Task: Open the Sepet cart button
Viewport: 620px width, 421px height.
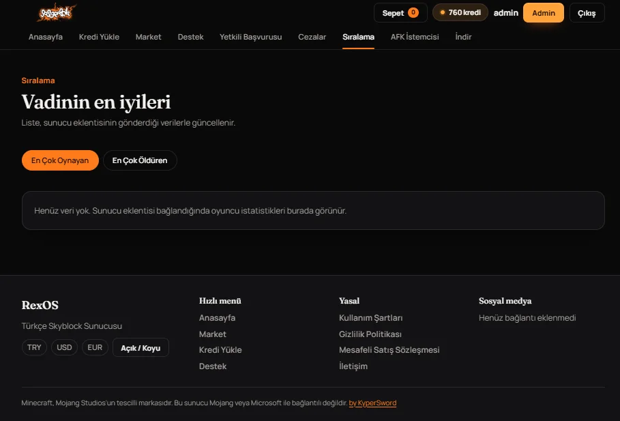Action: coord(400,13)
